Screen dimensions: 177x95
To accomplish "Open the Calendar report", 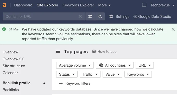I will 10,73.
